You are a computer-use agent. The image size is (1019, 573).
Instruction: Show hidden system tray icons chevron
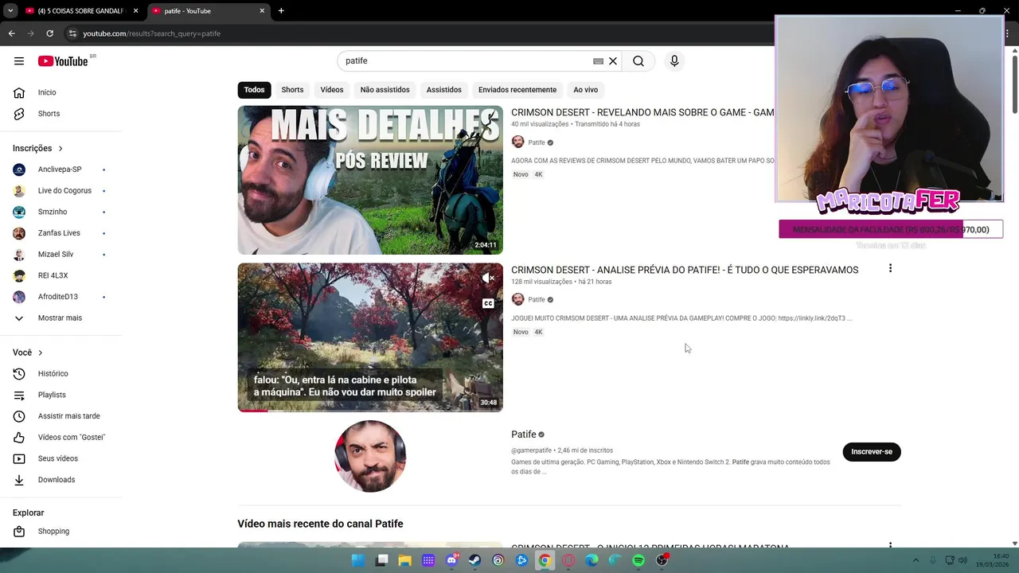(x=916, y=560)
